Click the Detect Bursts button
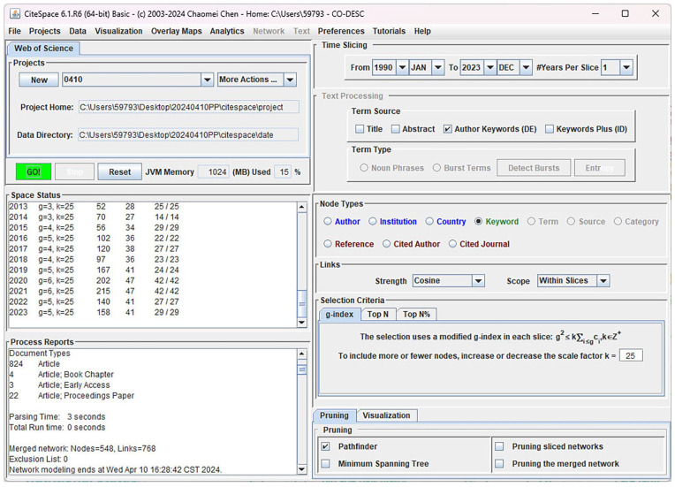Image resolution: width=675 pixels, height=487 pixels. click(x=534, y=168)
